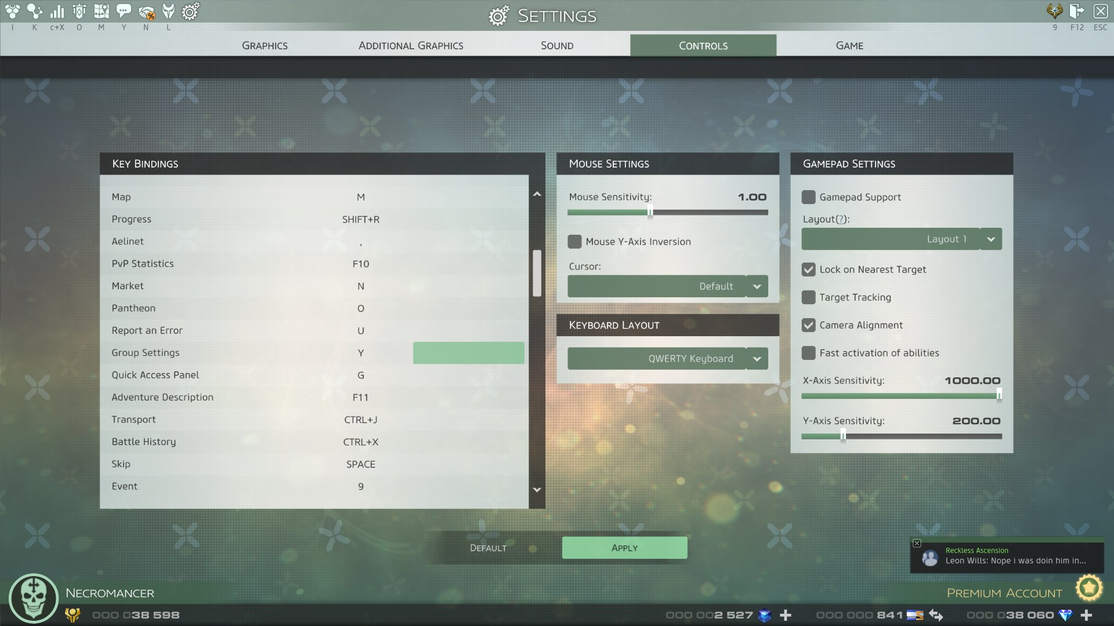Open the event winged emblem icon
Screen dimensions: 1114x626
click(1055, 11)
